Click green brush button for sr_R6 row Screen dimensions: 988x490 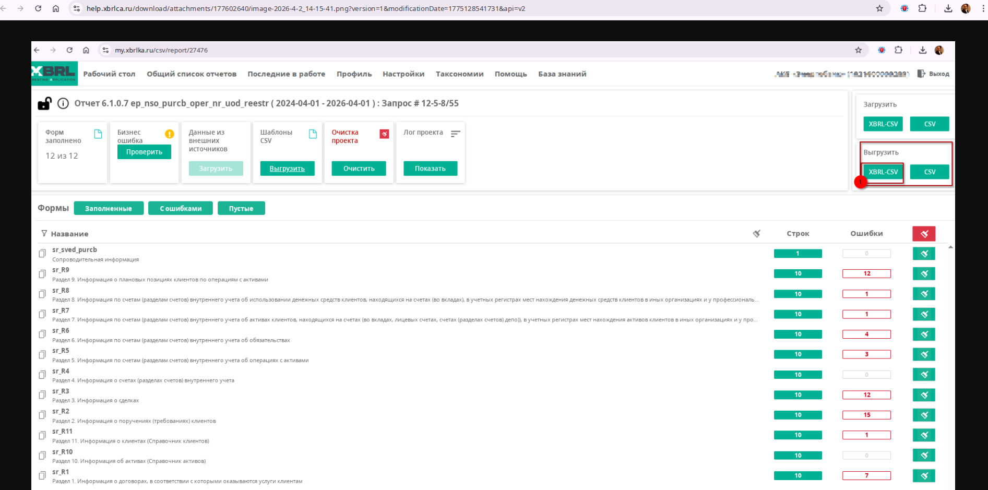point(923,334)
